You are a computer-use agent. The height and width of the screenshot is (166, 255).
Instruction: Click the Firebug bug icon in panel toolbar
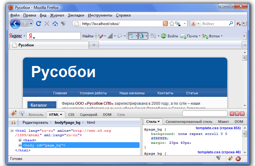[x=14, y=113]
